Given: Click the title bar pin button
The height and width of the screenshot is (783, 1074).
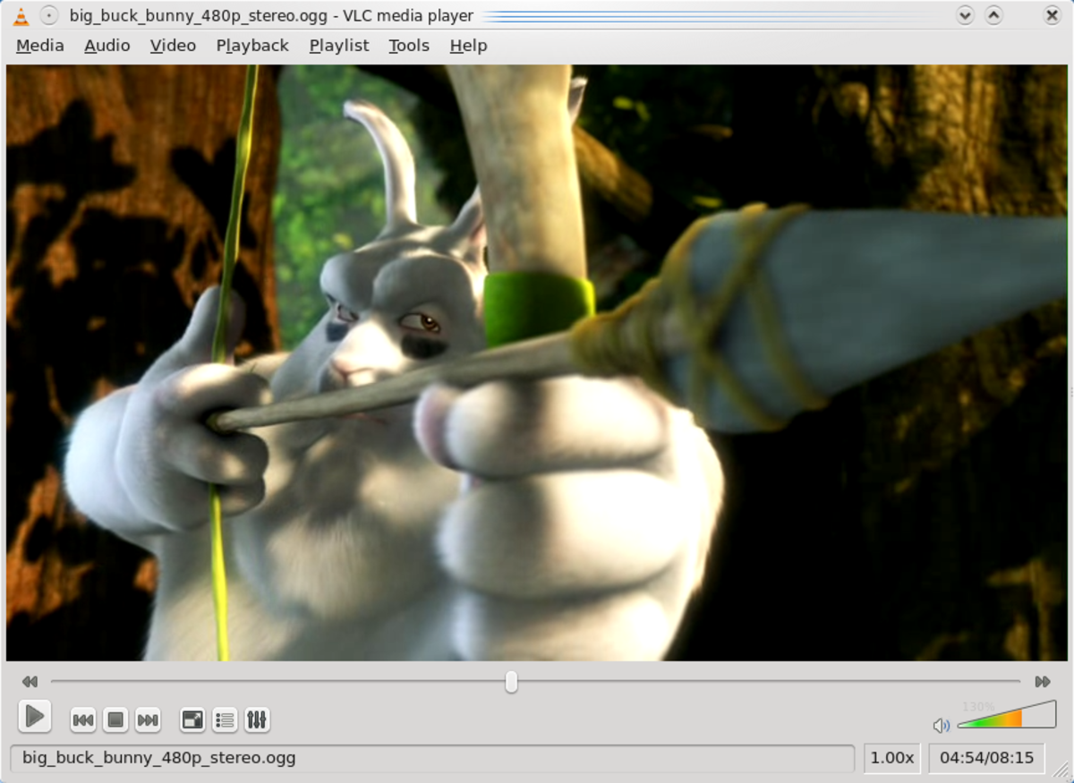Looking at the screenshot, I should [x=50, y=15].
